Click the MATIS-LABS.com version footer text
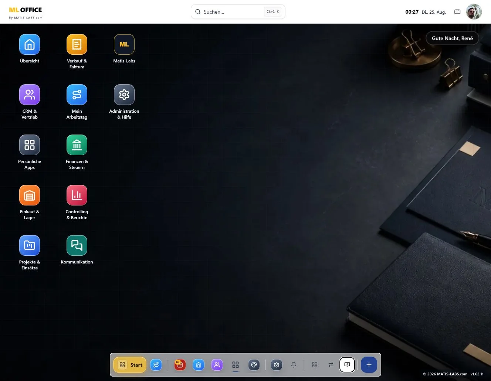The height and width of the screenshot is (381, 491). (x=453, y=374)
